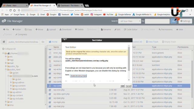The width and height of the screenshot is (194, 109).
Task: Create a new Folder from toolbar
Action: [x=17, y=29]
